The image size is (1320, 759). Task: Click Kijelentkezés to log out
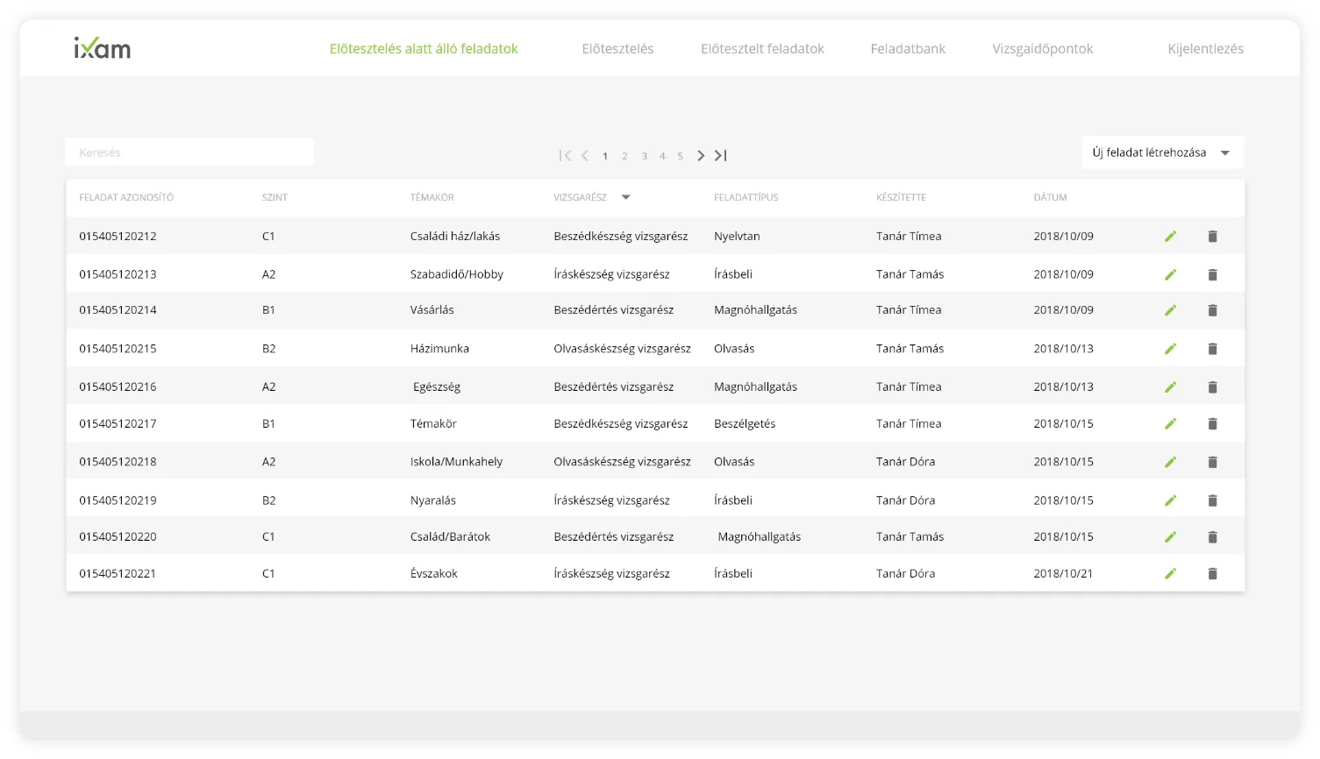tap(1205, 49)
